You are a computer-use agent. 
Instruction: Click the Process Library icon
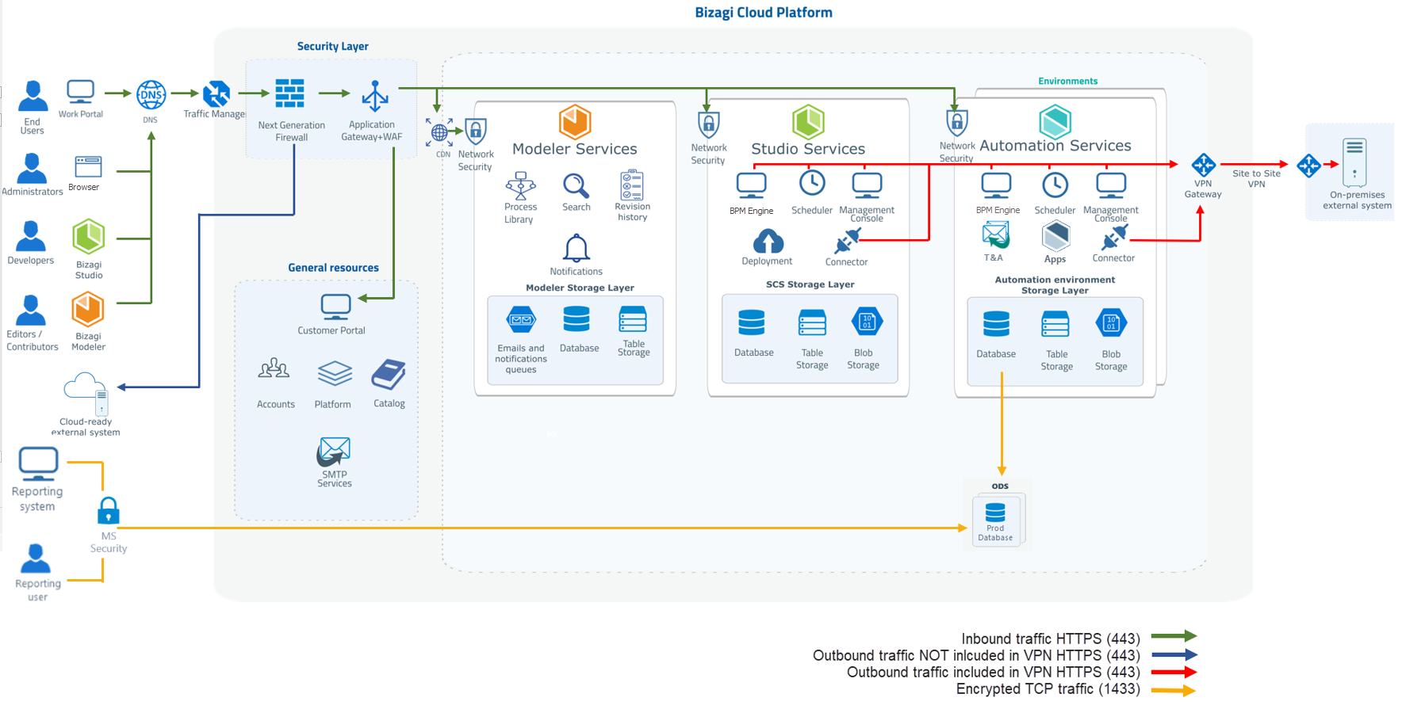(x=520, y=186)
